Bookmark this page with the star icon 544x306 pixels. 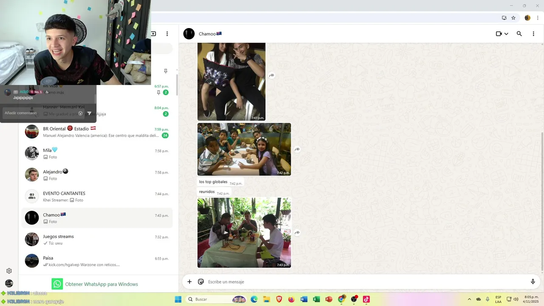pos(513,18)
